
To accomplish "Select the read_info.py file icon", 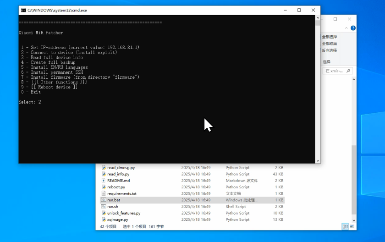I will coord(104,174).
